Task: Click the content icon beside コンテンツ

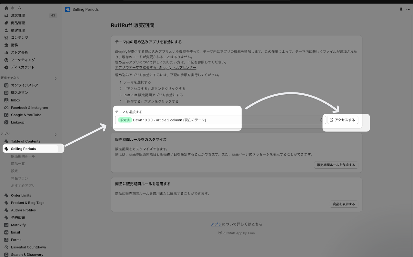Action: tap(6, 38)
